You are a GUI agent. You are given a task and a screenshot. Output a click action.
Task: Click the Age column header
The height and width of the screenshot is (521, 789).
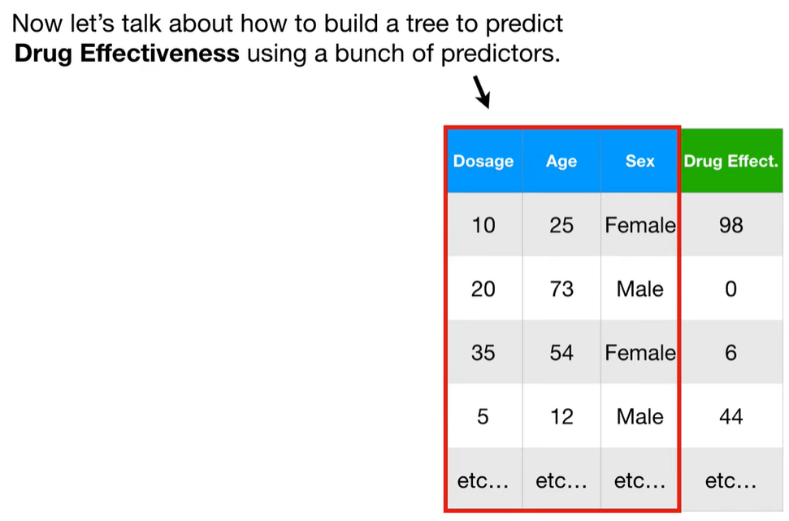coord(561,161)
